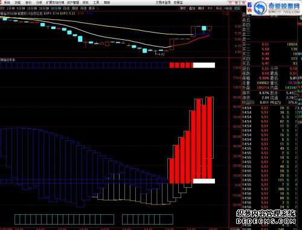
Task: Open the 工具 menu
Action: 96,2
